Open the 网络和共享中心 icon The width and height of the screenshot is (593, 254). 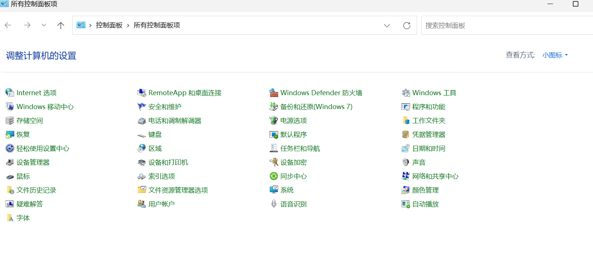[x=406, y=176]
